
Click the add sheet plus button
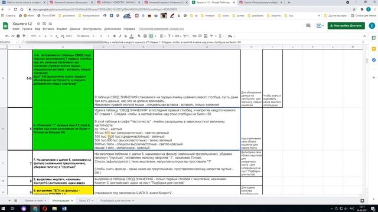pos(9,200)
